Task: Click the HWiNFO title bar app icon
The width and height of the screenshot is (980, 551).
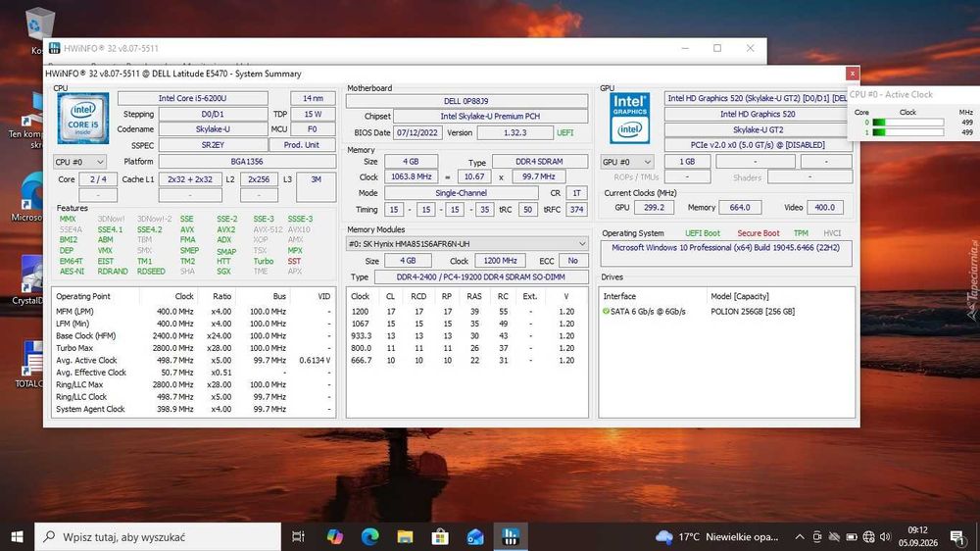Action: (x=54, y=48)
